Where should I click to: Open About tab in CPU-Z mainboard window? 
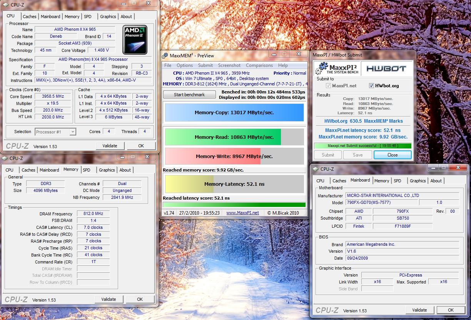coord(436,181)
